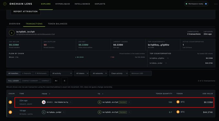Click the Workspace ready status pill
This screenshot has height=121, width=219.
(196, 4)
